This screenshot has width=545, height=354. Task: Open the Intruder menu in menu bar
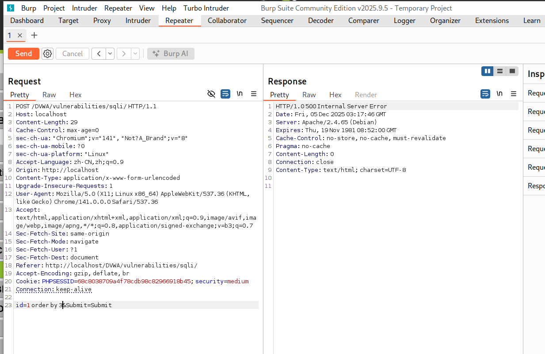84,8
